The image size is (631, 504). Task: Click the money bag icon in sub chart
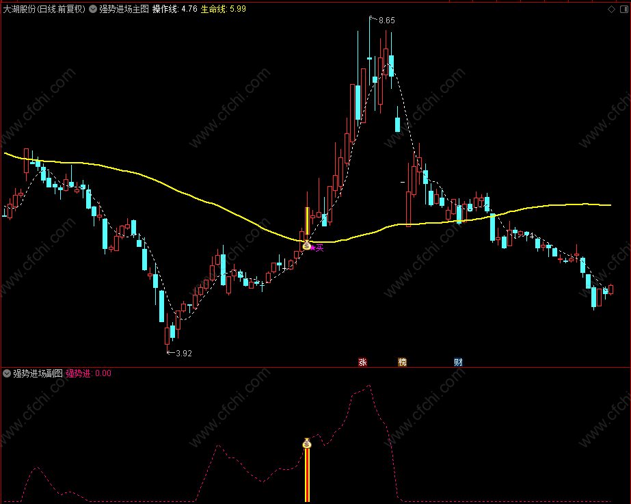307,443
